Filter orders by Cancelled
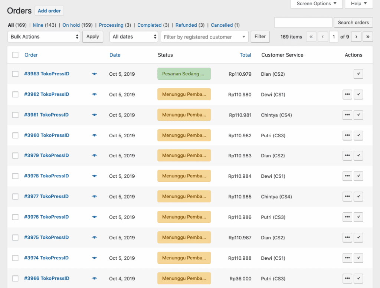The width and height of the screenshot is (380, 288). (222, 25)
